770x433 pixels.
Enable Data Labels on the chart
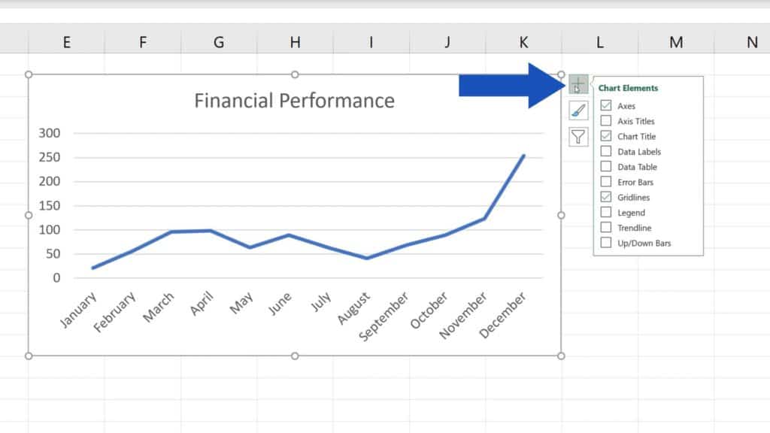pyautogui.click(x=605, y=151)
